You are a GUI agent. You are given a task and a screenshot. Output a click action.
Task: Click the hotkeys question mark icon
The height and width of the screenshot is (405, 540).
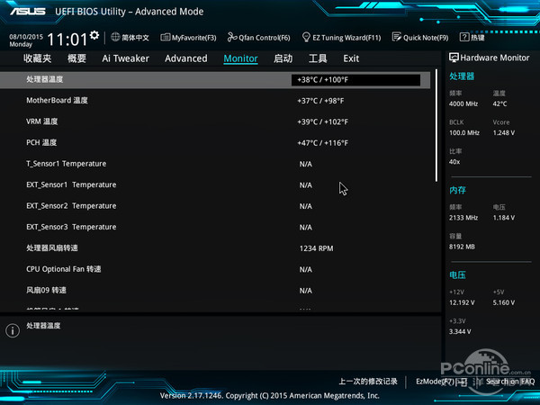(x=464, y=37)
